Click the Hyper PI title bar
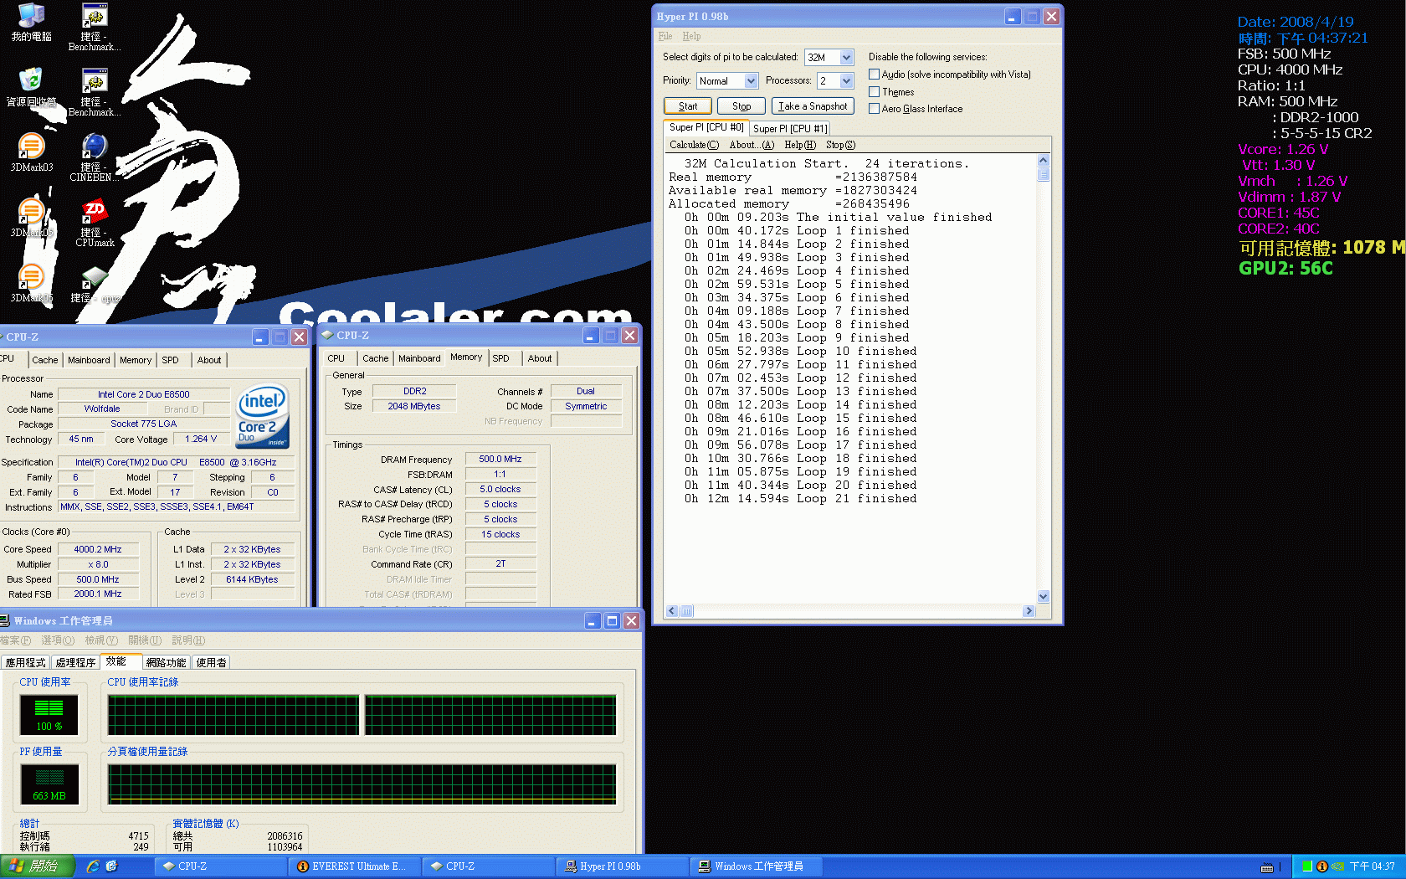The width and height of the screenshot is (1406, 879). click(x=857, y=16)
